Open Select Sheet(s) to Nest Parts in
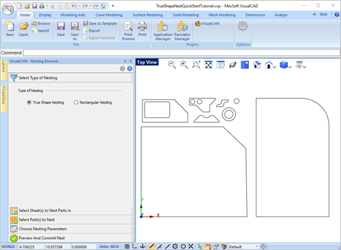 coord(70,210)
